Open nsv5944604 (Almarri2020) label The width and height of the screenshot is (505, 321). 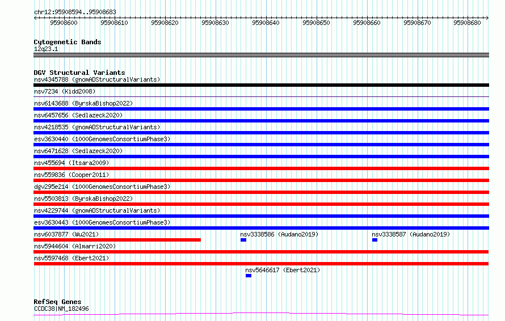pos(75,246)
